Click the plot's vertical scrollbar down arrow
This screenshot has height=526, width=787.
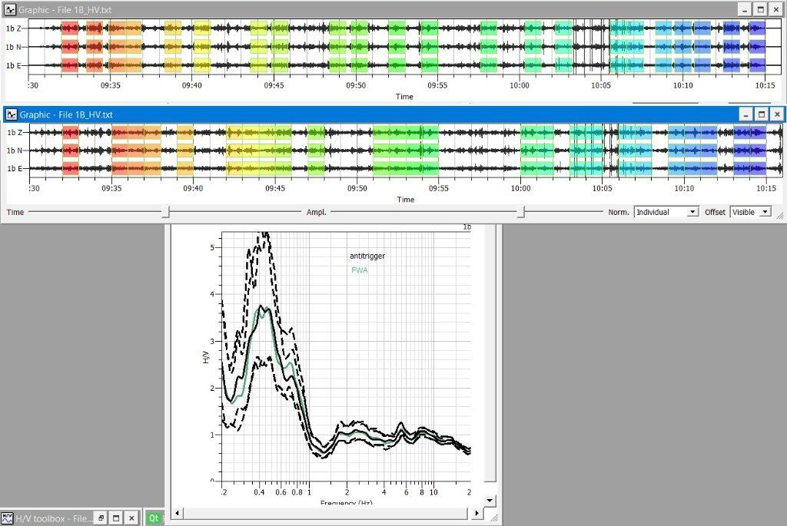[x=490, y=500]
